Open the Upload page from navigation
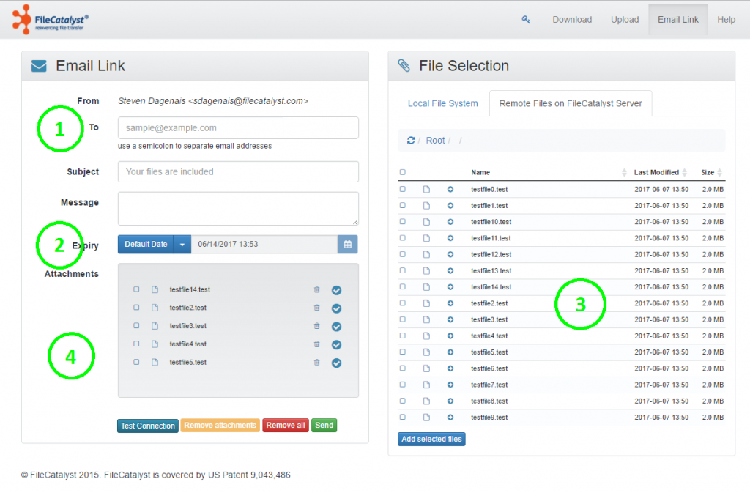The height and width of the screenshot is (493, 750). pyautogui.click(x=625, y=20)
